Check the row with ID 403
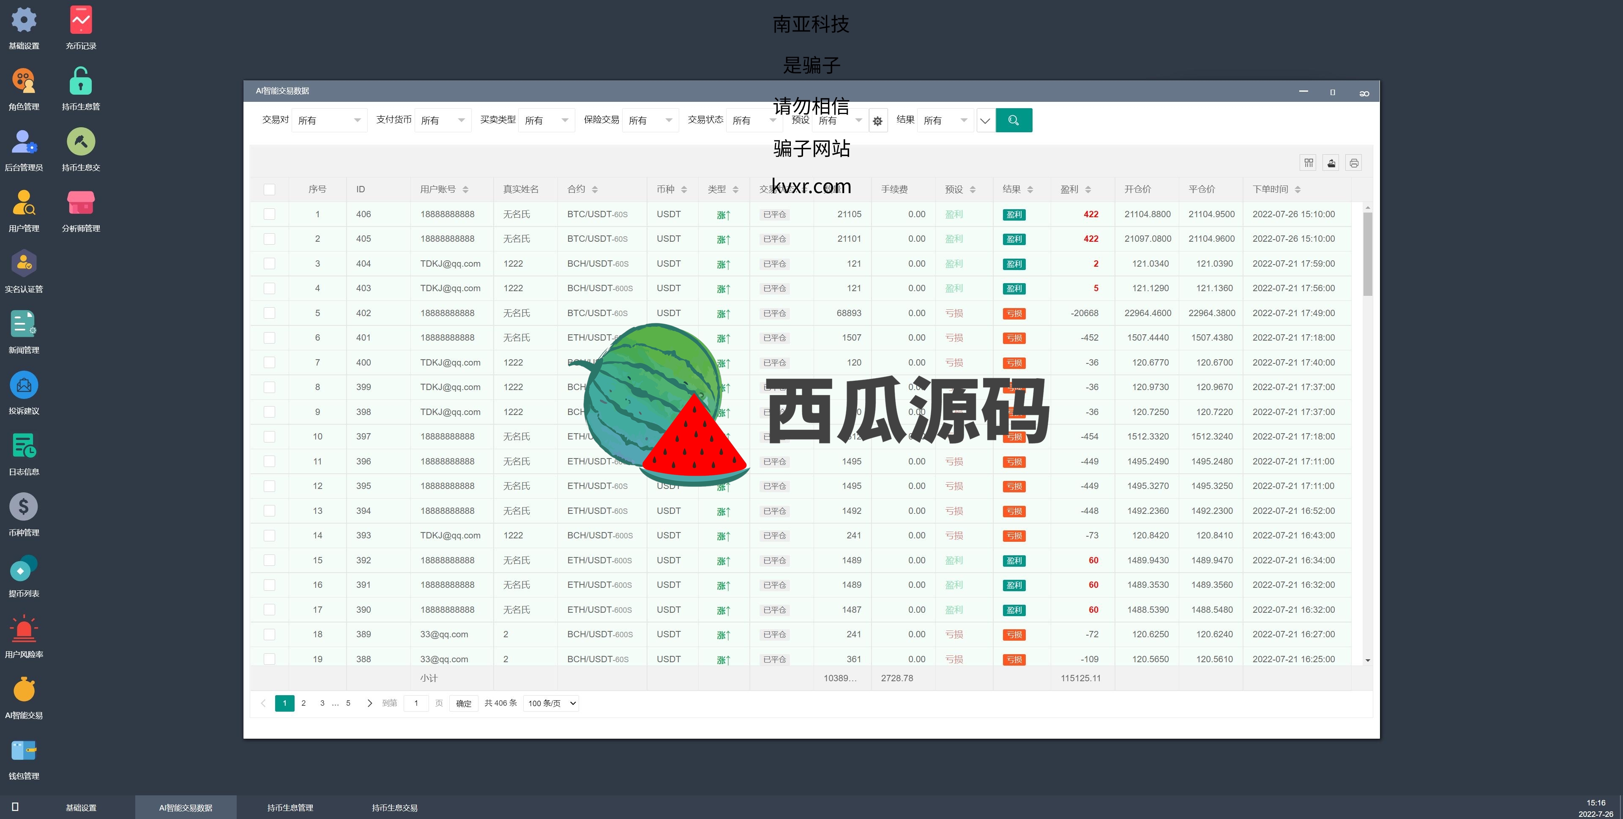The width and height of the screenshot is (1623, 819). point(269,288)
